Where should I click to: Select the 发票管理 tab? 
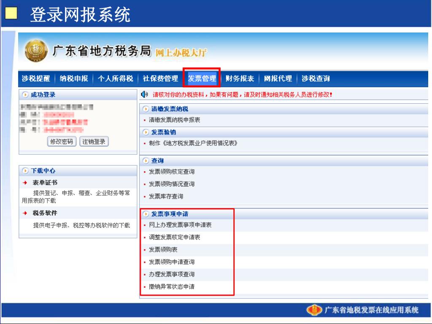202,78
